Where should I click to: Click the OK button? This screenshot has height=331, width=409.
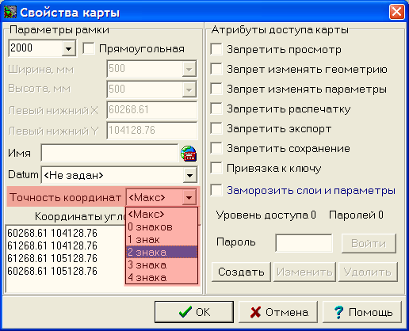[x=194, y=312]
